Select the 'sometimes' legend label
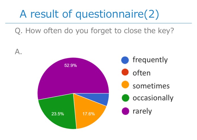Viewport: 197px width, 140px height. coord(151,86)
